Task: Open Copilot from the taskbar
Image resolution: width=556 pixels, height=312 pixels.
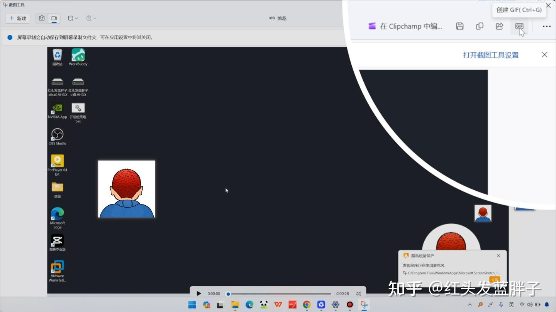Action: tap(207, 305)
